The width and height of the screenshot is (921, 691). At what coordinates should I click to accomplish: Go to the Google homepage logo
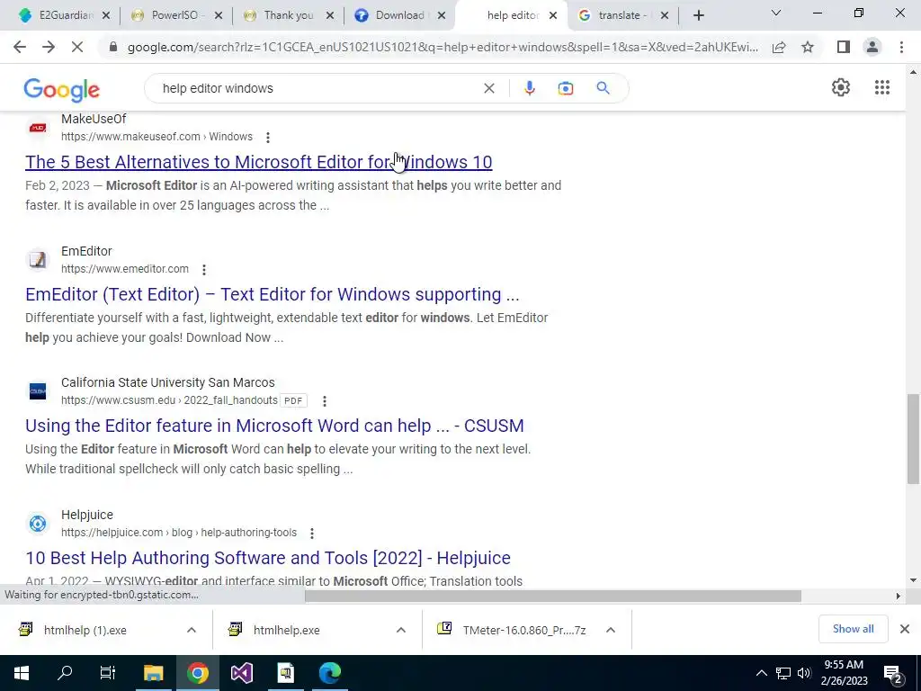[x=62, y=90]
